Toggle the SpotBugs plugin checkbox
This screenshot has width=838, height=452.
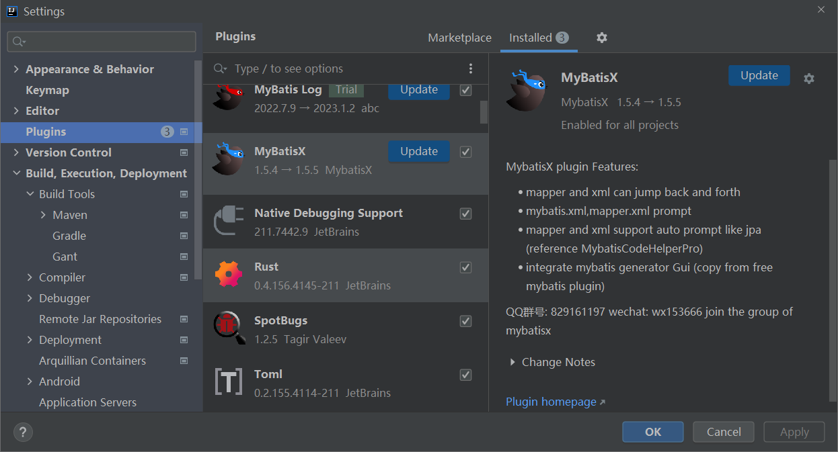click(x=465, y=321)
